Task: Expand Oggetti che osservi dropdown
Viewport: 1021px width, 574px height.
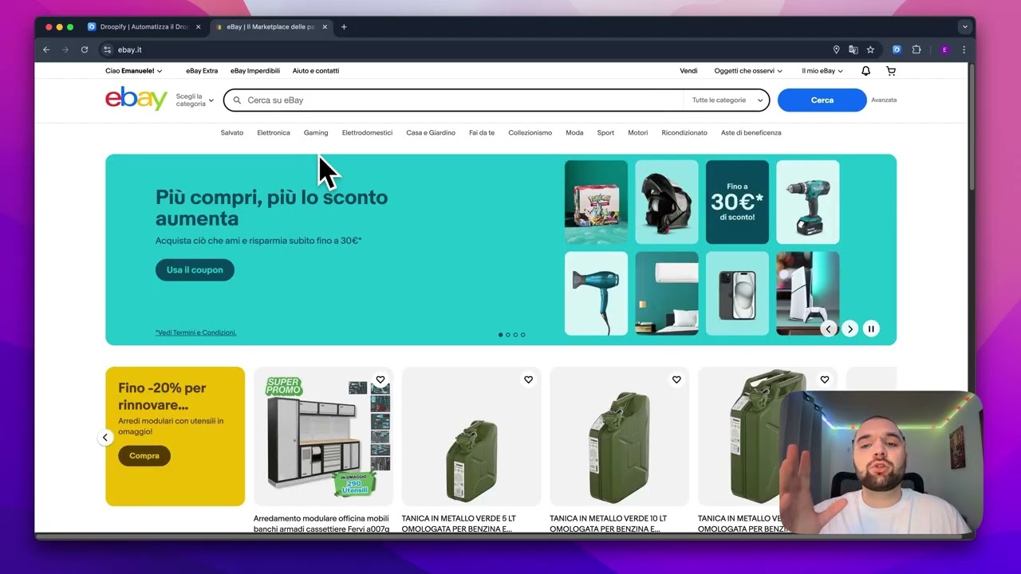Action: [x=748, y=71]
